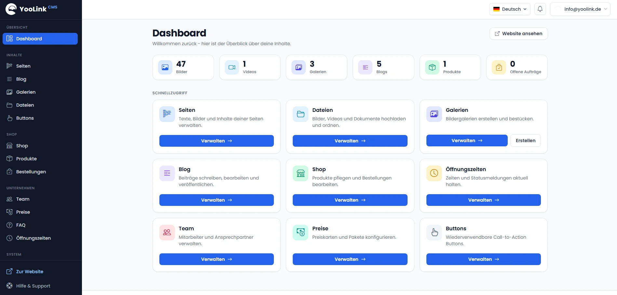
Task: Click the Öffnungszeiten card clock icon
Action: (x=434, y=173)
